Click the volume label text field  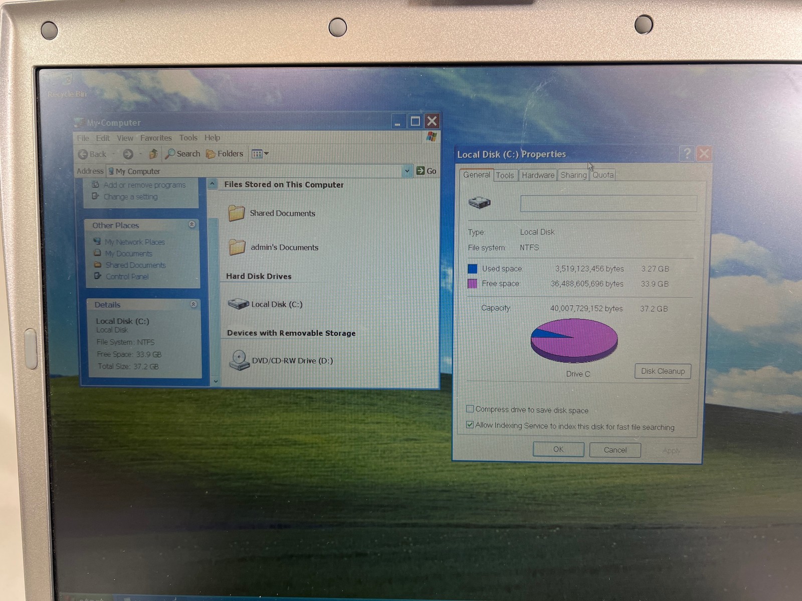[x=609, y=203]
